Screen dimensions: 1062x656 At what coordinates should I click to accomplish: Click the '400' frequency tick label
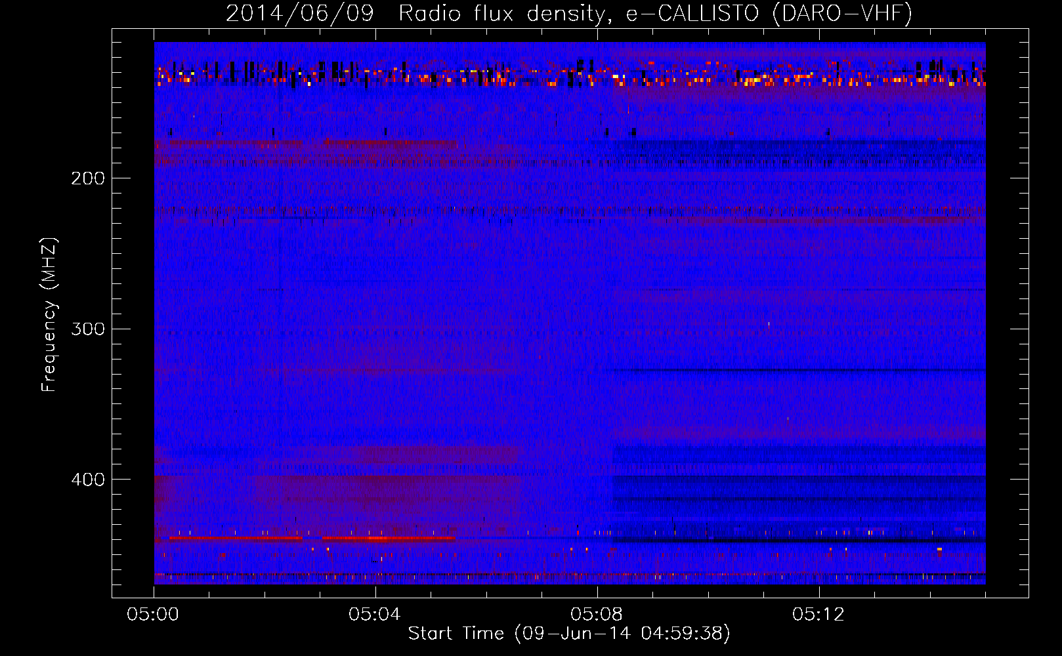click(88, 480)
